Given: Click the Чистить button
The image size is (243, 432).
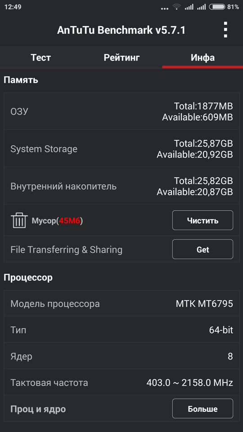Looking at the screenshot, I should 203,220.
